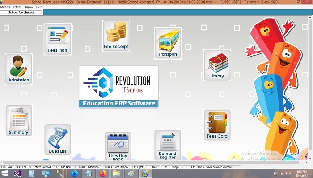Click the horizontal scrollbar right arrow

pyautogui.click(x=306, y=162)
